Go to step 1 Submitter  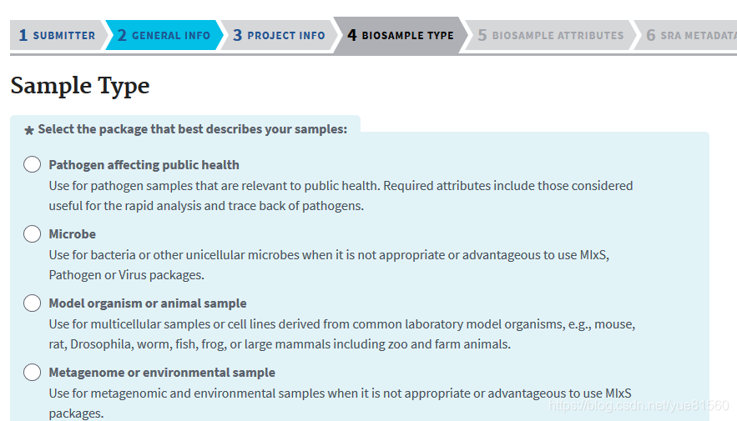[x=55, y=35]
